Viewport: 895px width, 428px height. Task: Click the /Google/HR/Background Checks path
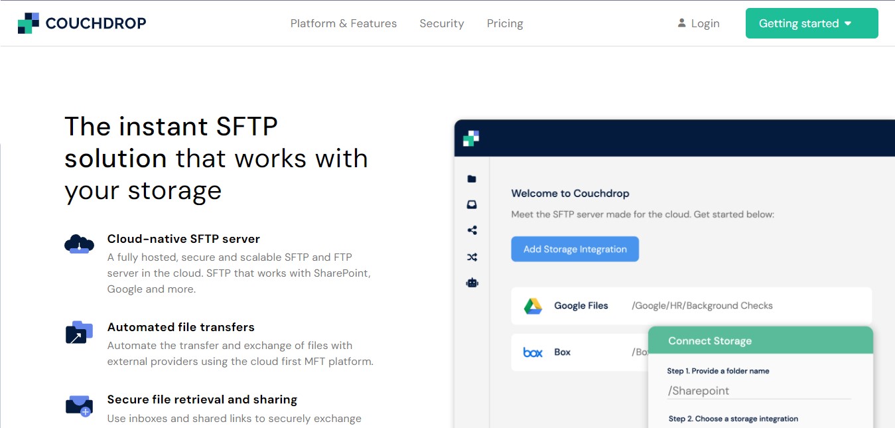point(702,306)
